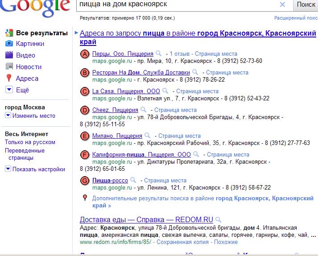Click the город Москва location text
The image size is (318, 256).
pos(25,107)
